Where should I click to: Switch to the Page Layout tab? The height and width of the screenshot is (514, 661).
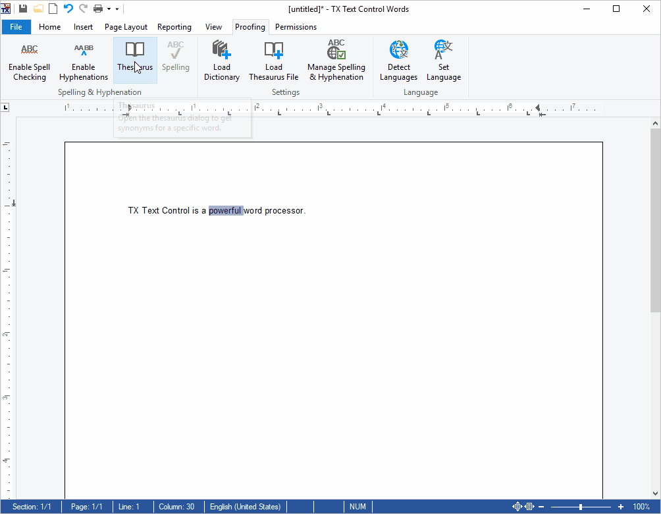[126, 27]
